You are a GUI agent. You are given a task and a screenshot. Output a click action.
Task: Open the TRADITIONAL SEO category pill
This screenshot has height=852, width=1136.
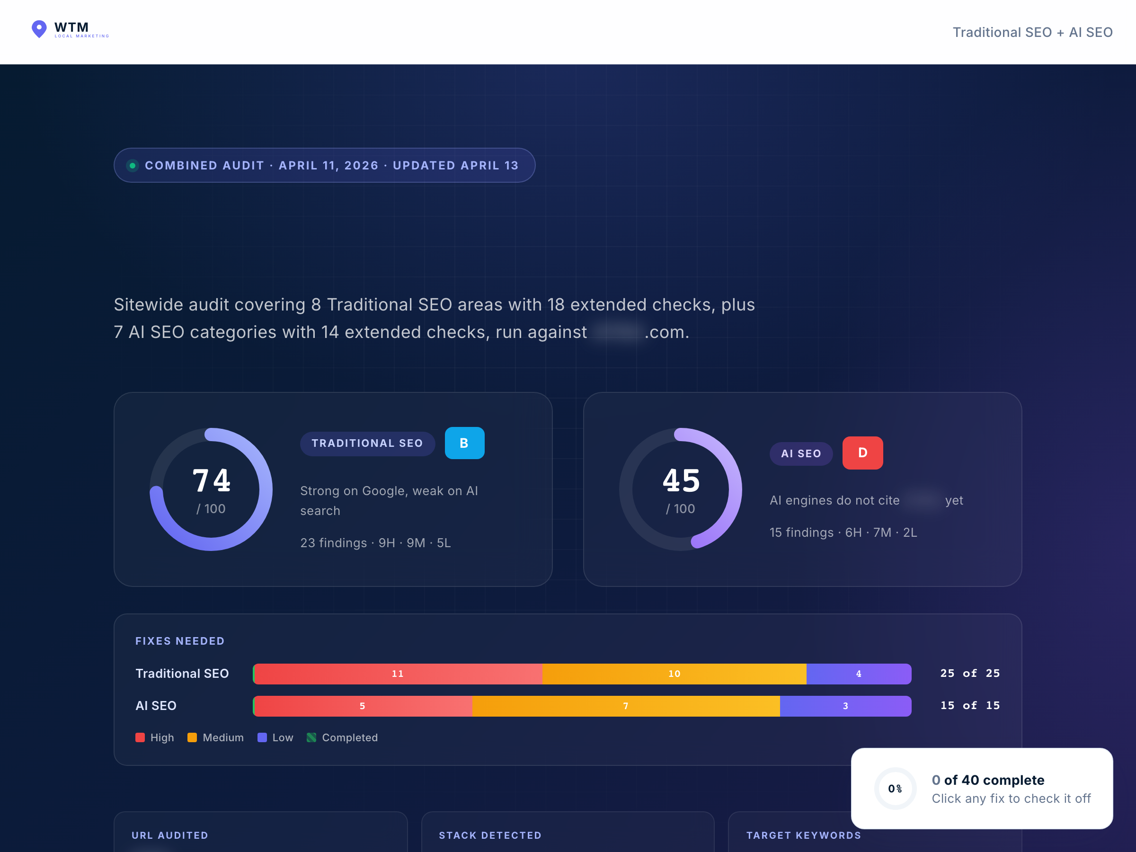tap(367, 443)
